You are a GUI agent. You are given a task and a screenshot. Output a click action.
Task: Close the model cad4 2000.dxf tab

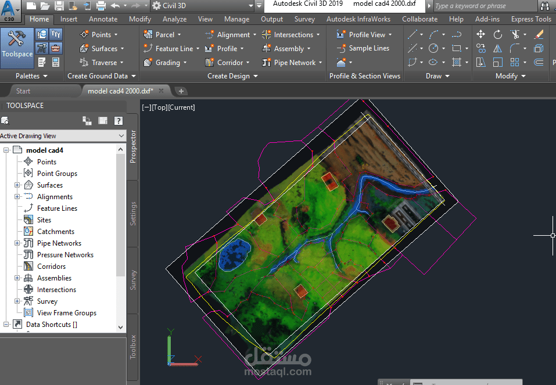pyautogui.click(x=162, y=91)
